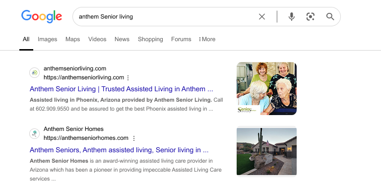Open three-dot options for anthemseniorhomes.com result
This screenshot has width=381, height=185.
coord(133,138)
